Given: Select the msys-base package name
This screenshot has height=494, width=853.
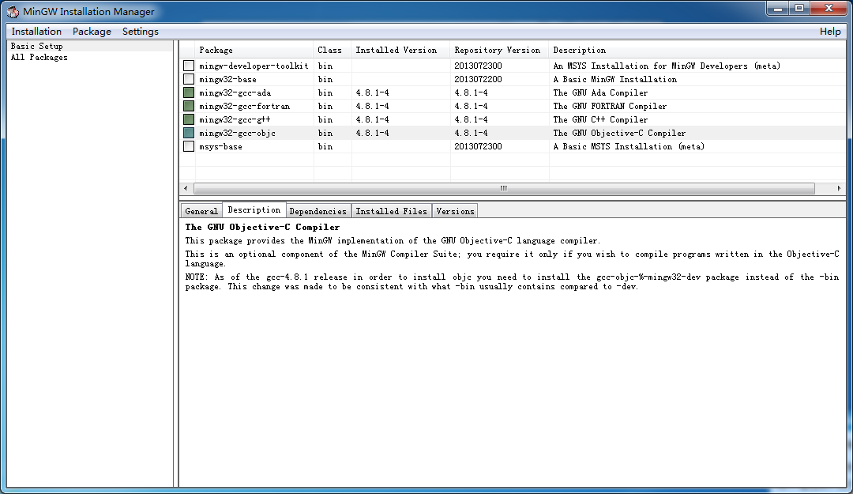Looking at the screenshot, I should pos(221,146).
